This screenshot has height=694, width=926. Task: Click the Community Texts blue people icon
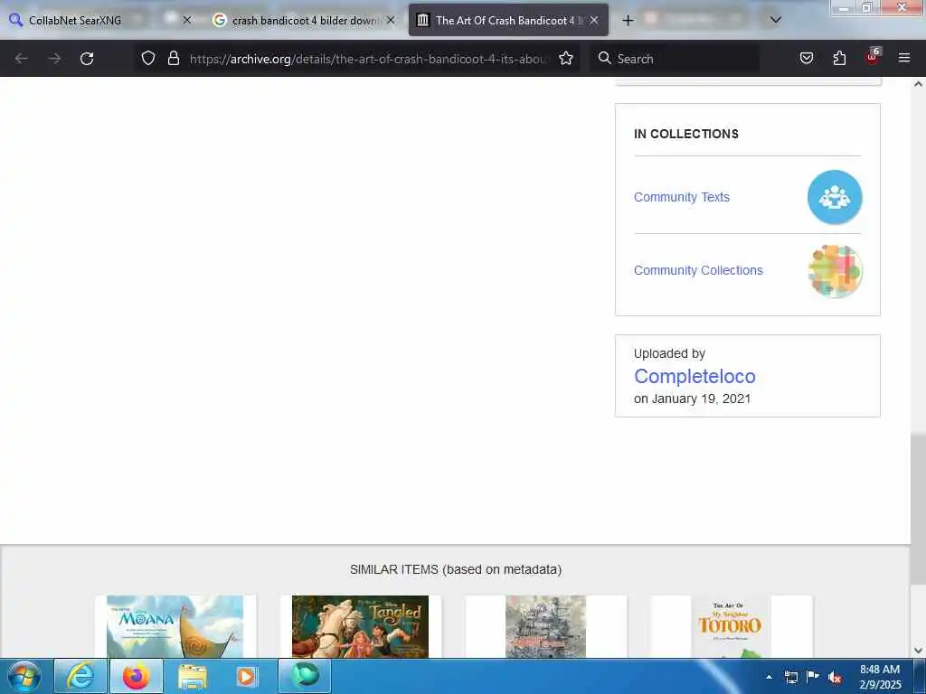835,197
